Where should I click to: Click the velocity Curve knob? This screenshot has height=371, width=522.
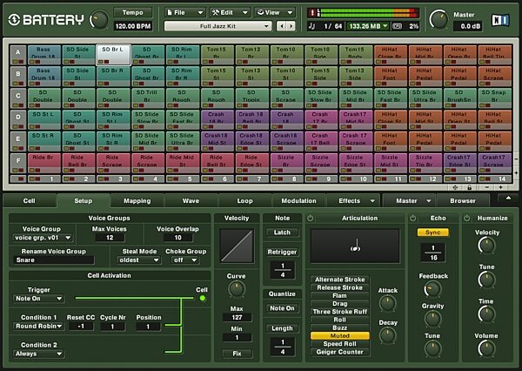[x=237, y=289]
